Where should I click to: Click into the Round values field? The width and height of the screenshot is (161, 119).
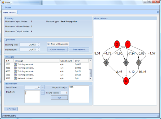[x=64, y=92]
